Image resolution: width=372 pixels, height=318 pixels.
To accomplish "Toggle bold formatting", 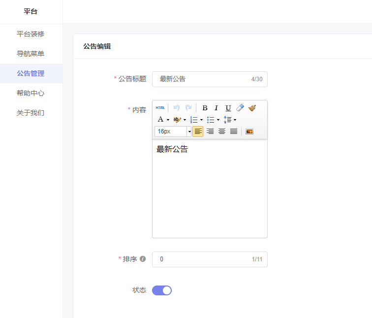I will pyautogui.click(x=205, y=108).
